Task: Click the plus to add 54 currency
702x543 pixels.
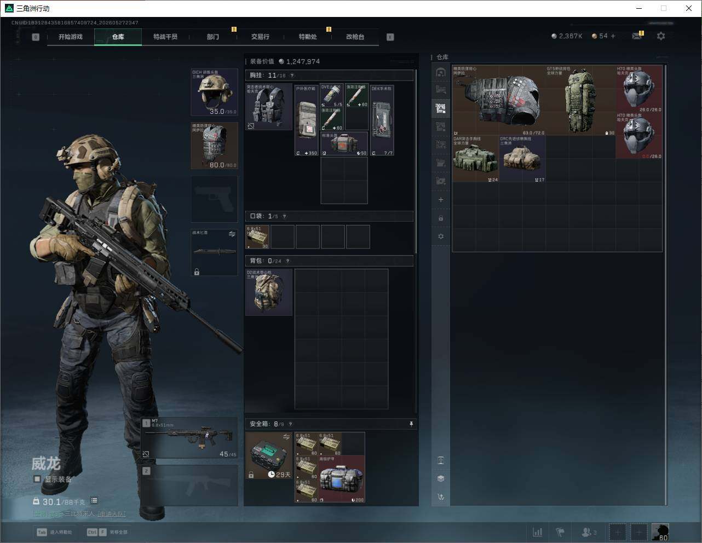Action: coord(613,36)
